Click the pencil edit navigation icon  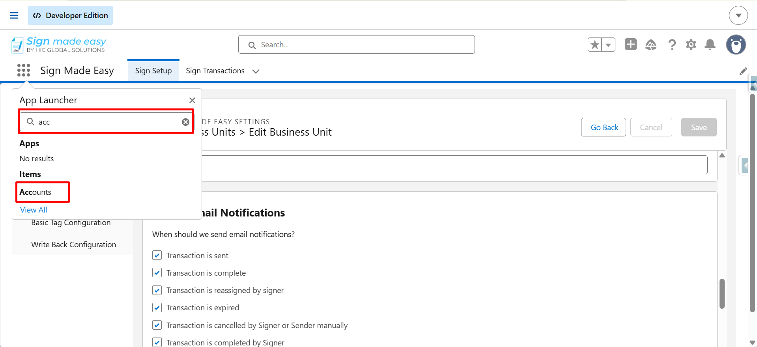pos(743,71)
